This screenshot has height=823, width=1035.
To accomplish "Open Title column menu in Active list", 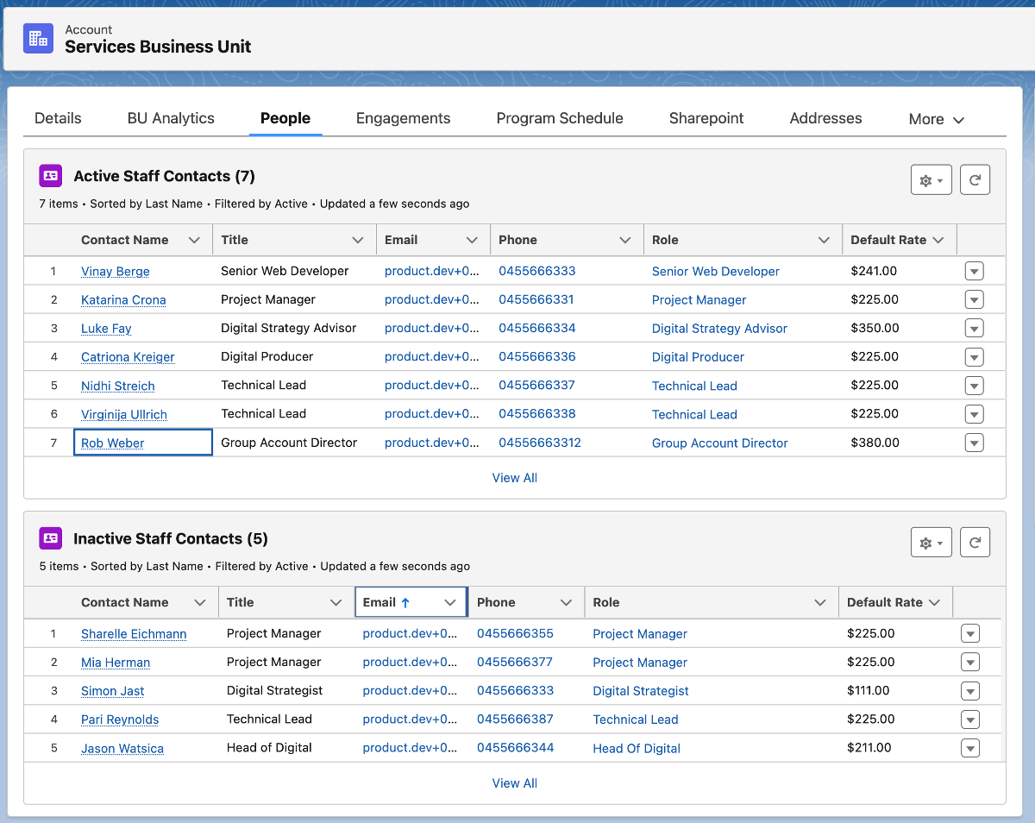I will point(358,240).
